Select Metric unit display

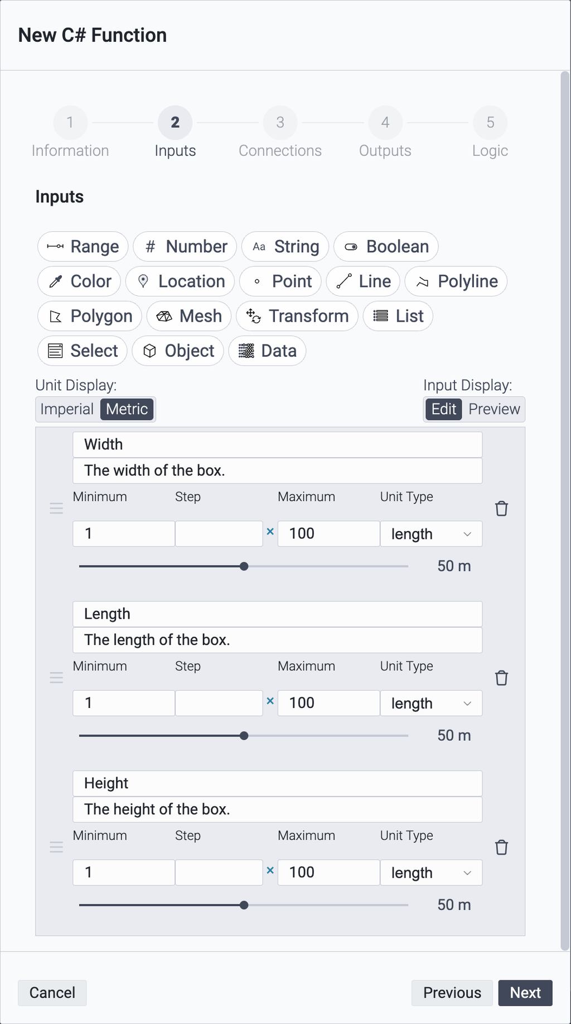tap(127, 409)
